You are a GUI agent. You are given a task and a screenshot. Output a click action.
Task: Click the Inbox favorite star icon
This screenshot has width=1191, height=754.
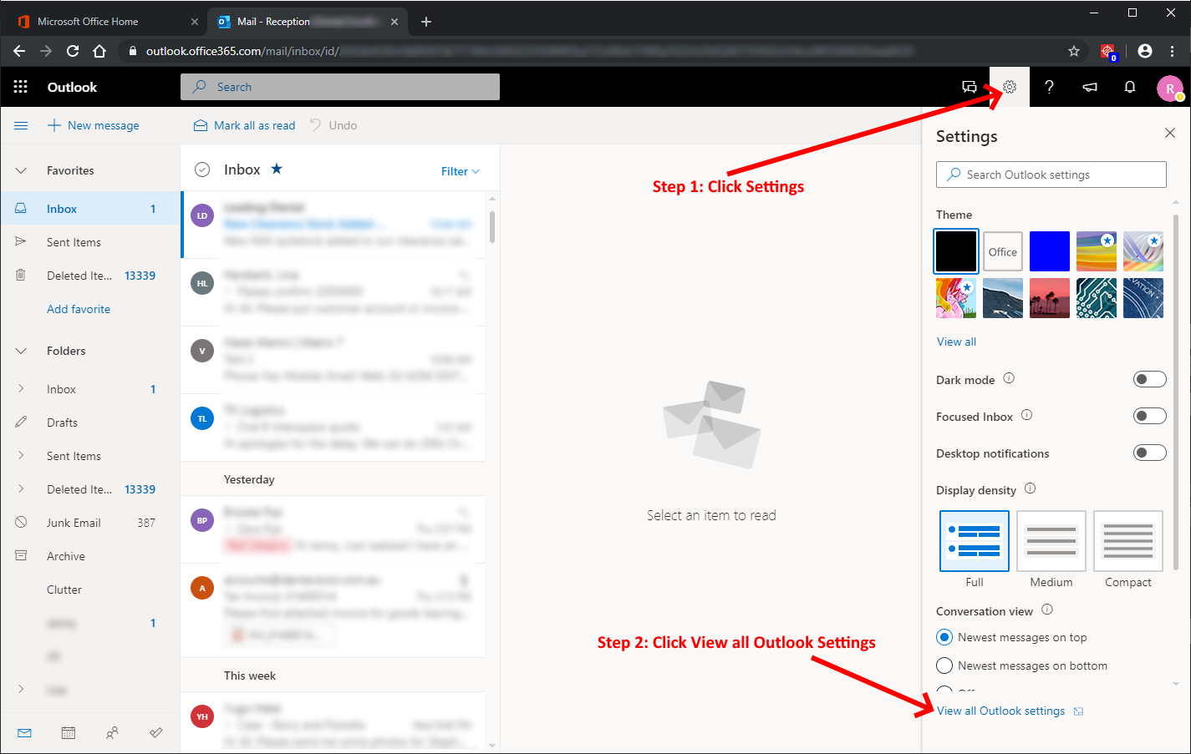pyautogui.click(x=277, y=169)
